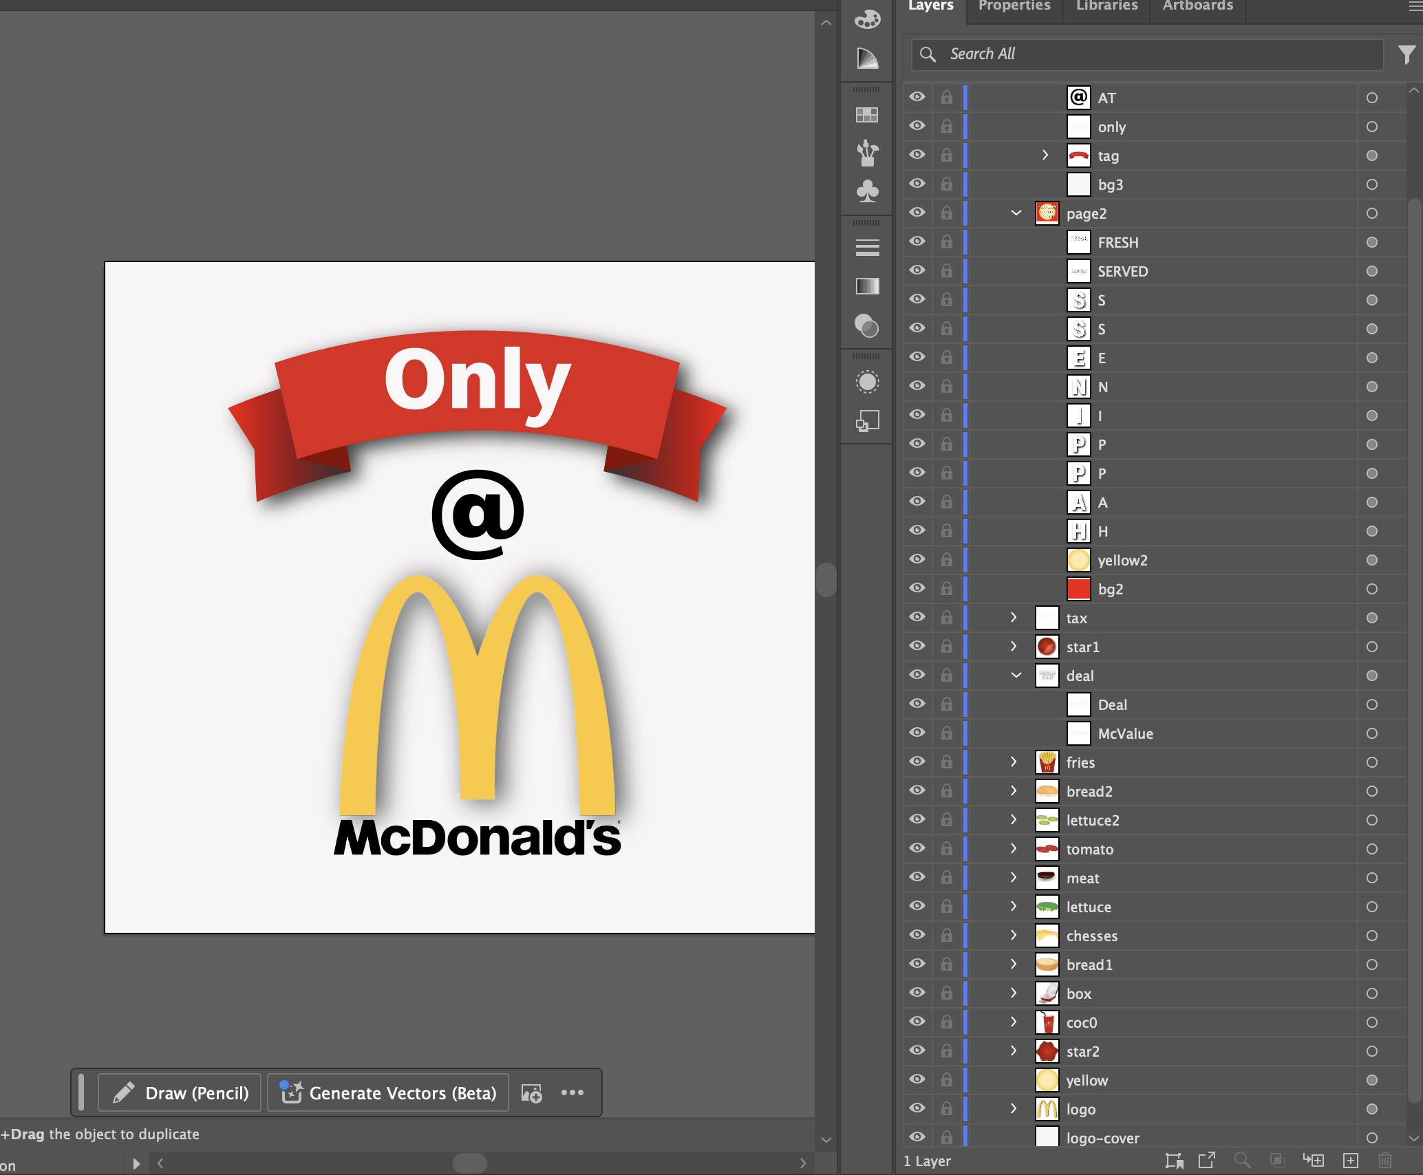This screenshot has height=1175, width=1423.
Task: Click the delete layer trash icon
Action: coord(1385,1161)
